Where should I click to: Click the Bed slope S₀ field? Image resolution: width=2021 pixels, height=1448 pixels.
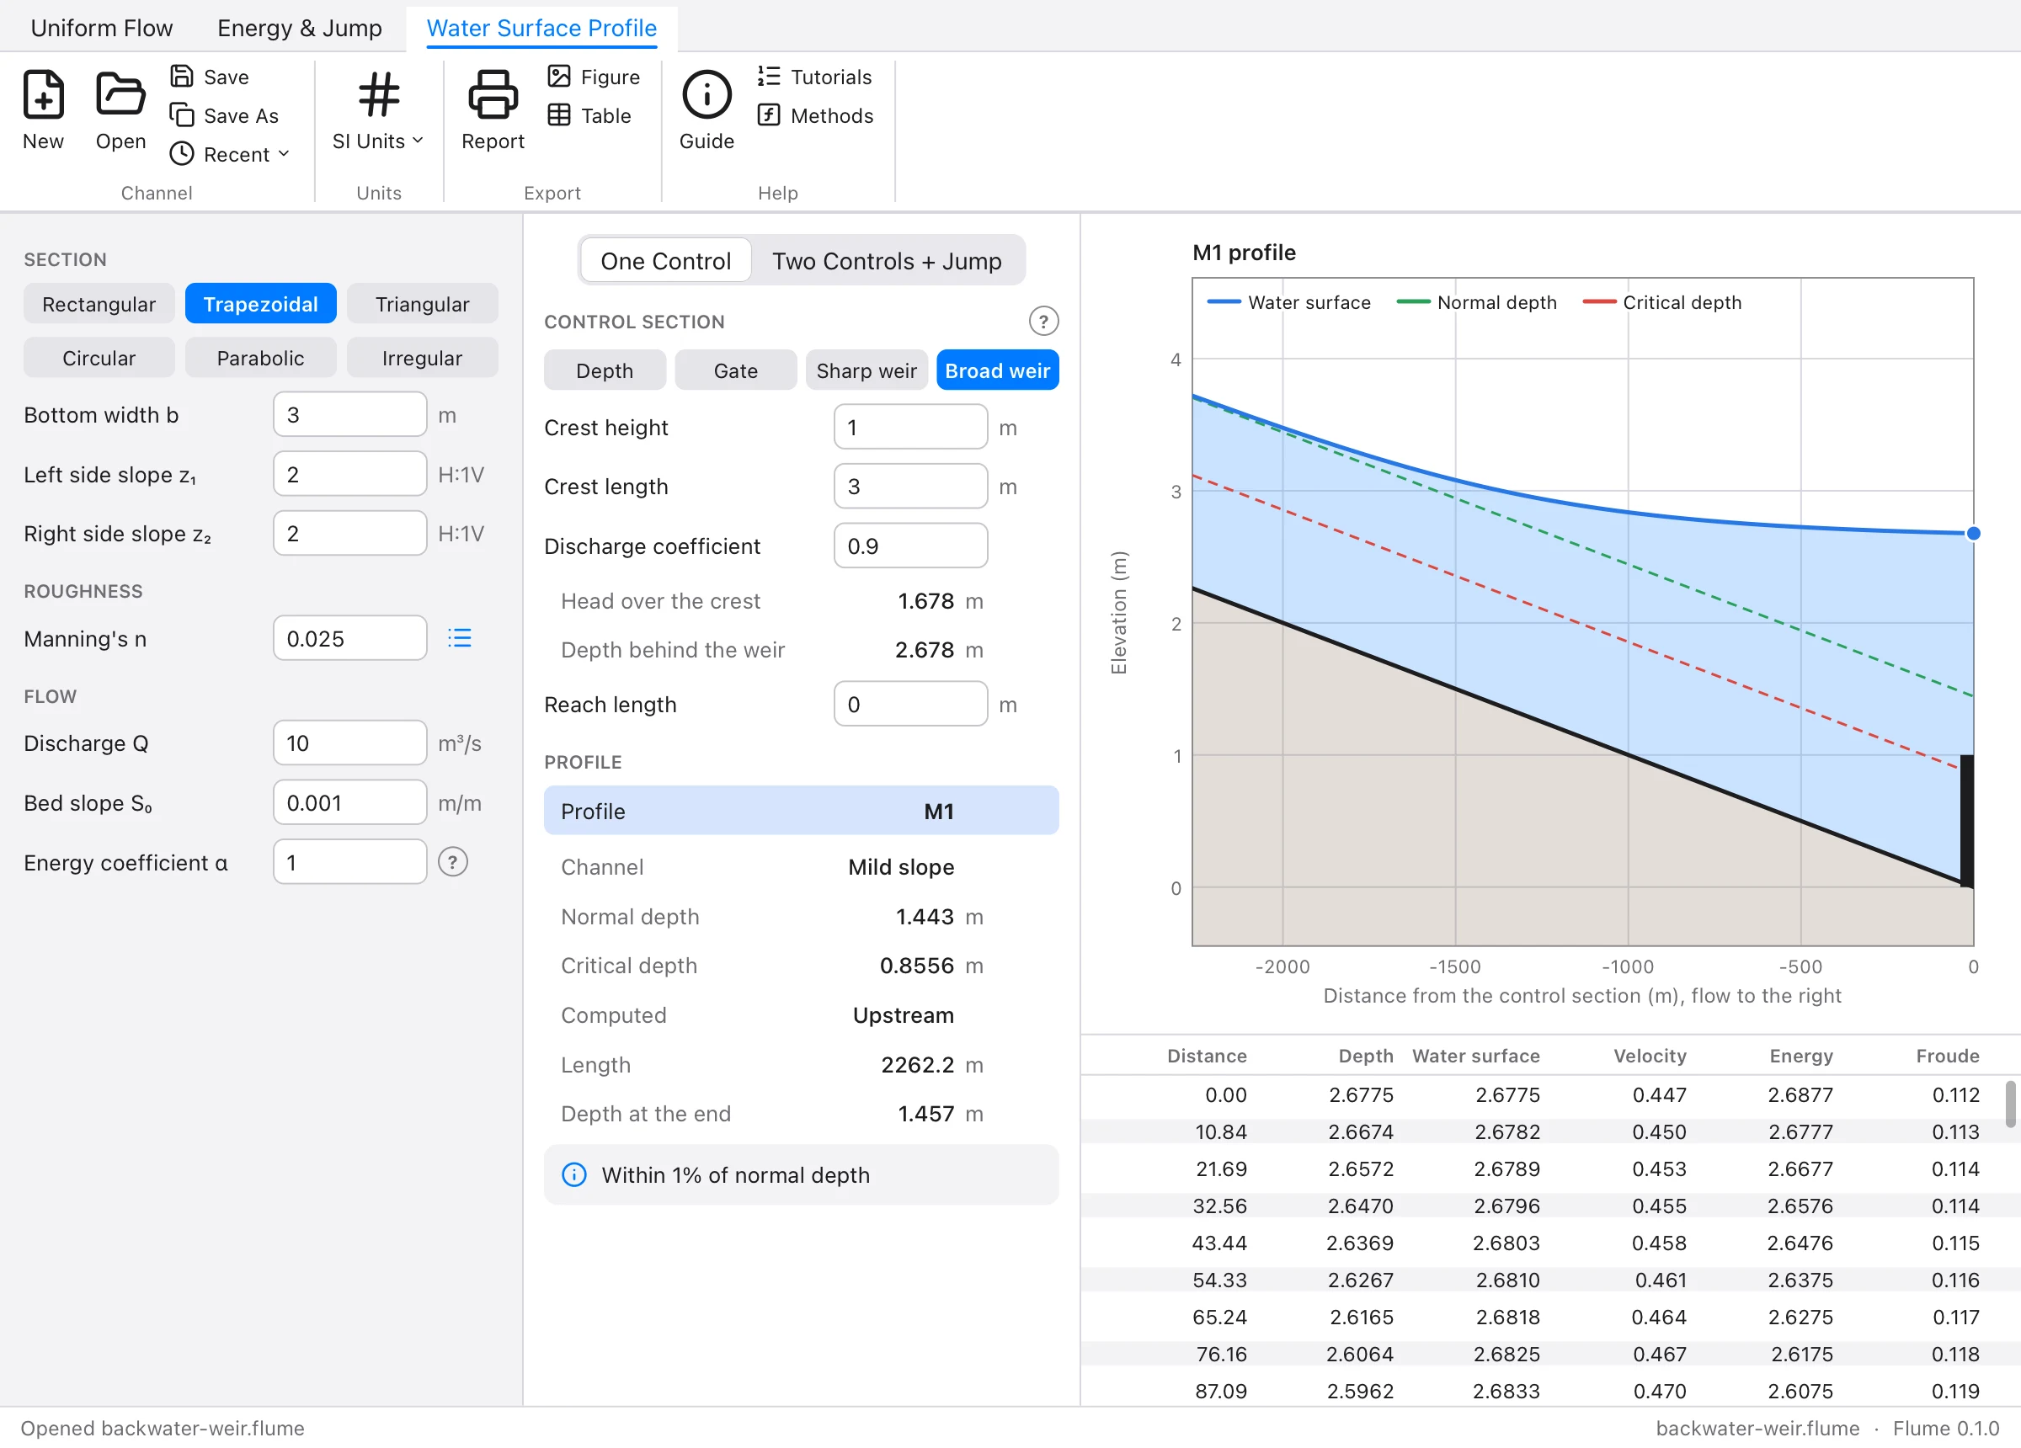click(x=350, y=802)
